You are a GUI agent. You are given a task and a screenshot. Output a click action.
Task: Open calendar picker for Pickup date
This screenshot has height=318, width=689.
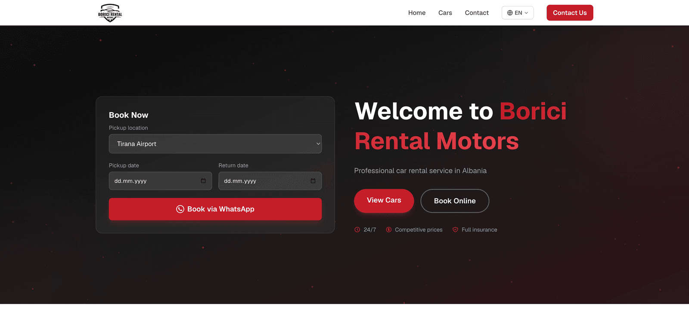tap(203, 181)
